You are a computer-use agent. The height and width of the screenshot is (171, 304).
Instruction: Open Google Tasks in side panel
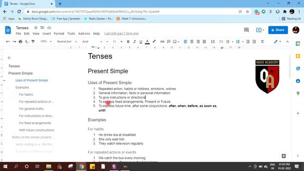(298, 68)
